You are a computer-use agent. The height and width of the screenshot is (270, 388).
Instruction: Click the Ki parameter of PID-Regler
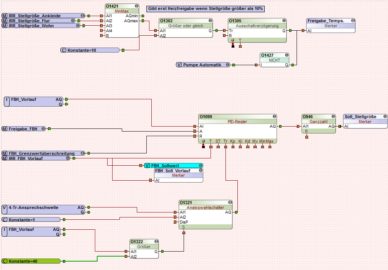(240, 141)
